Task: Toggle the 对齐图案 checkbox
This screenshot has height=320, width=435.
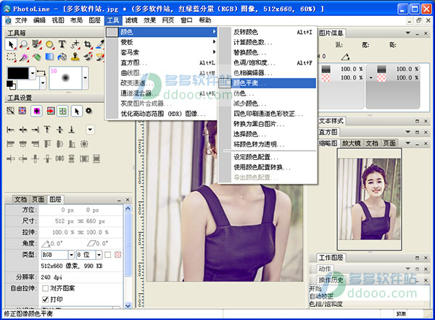Action: click(45, 288)
